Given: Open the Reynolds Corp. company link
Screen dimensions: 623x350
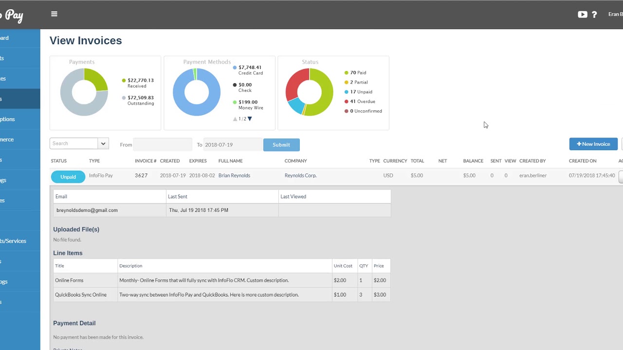Looking at the screenshot, I should [x=300, y=175].
